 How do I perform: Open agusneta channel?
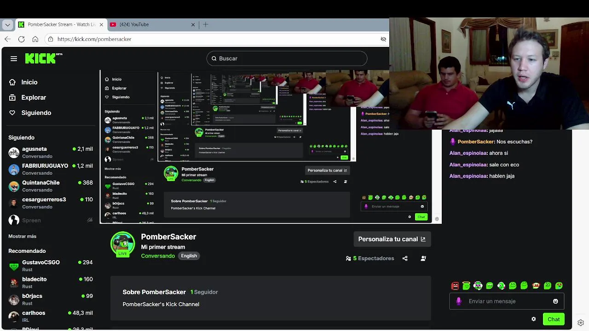click(51, 152)
